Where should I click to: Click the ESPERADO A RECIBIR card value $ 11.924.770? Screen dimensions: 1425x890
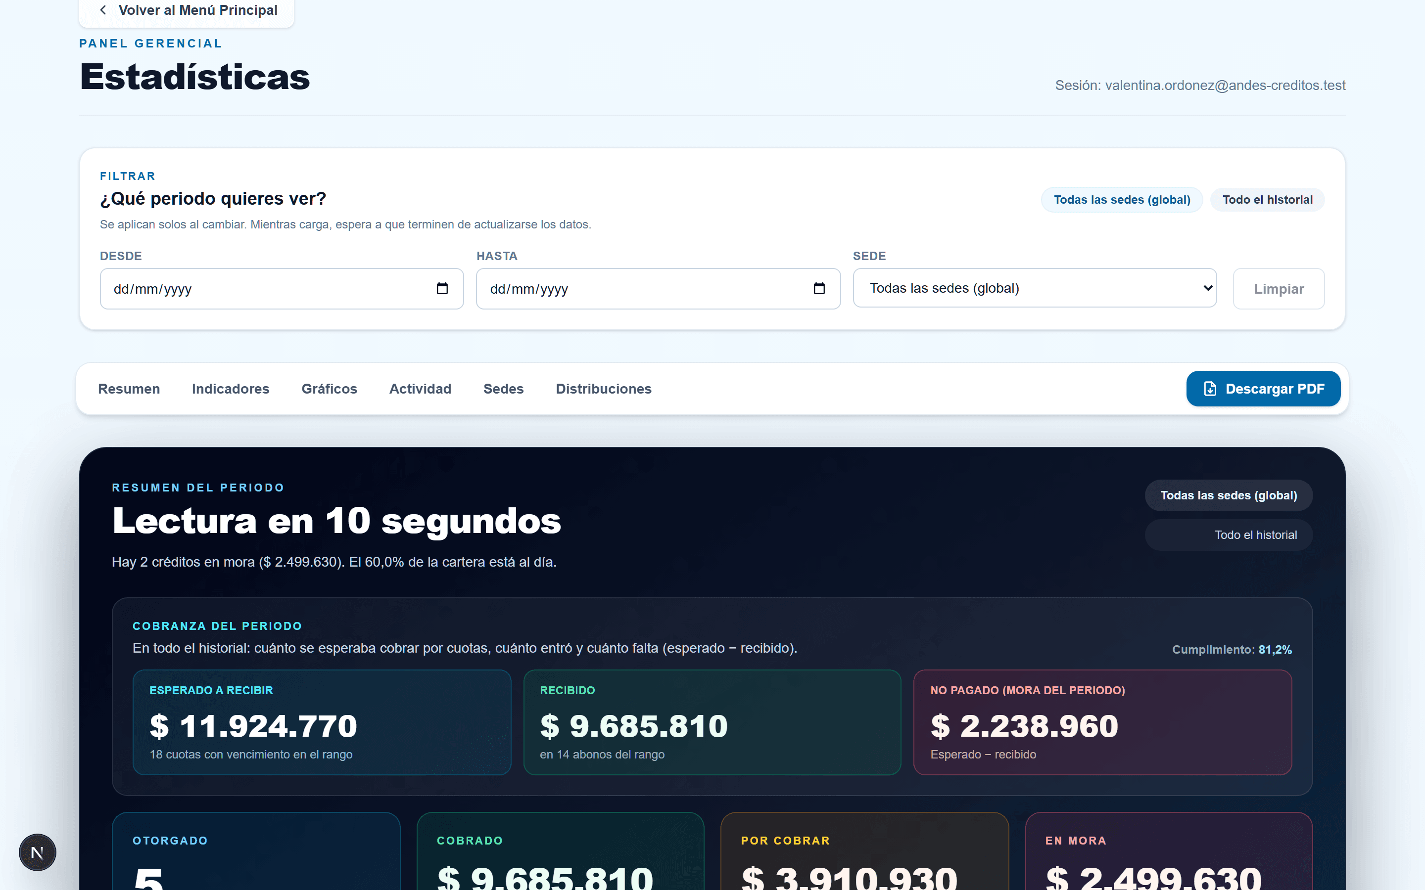[253, 726]
